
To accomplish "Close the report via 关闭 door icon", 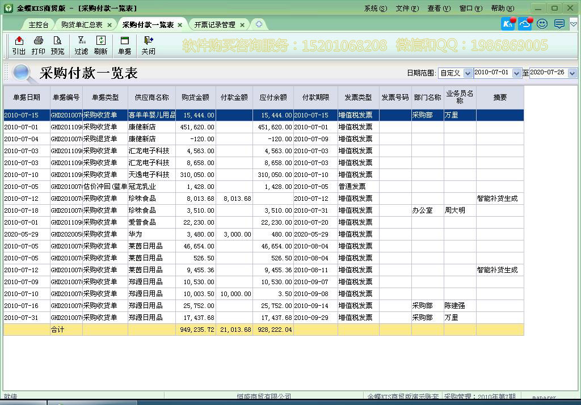I will point(148,45).
